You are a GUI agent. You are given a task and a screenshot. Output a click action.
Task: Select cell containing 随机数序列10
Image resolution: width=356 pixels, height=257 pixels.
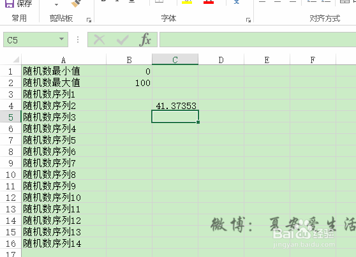(64, 197)
